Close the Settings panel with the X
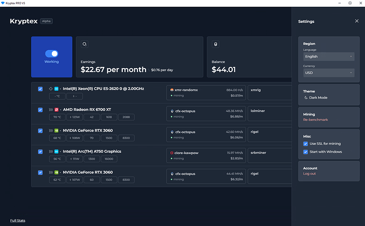 tap(357, 21)
